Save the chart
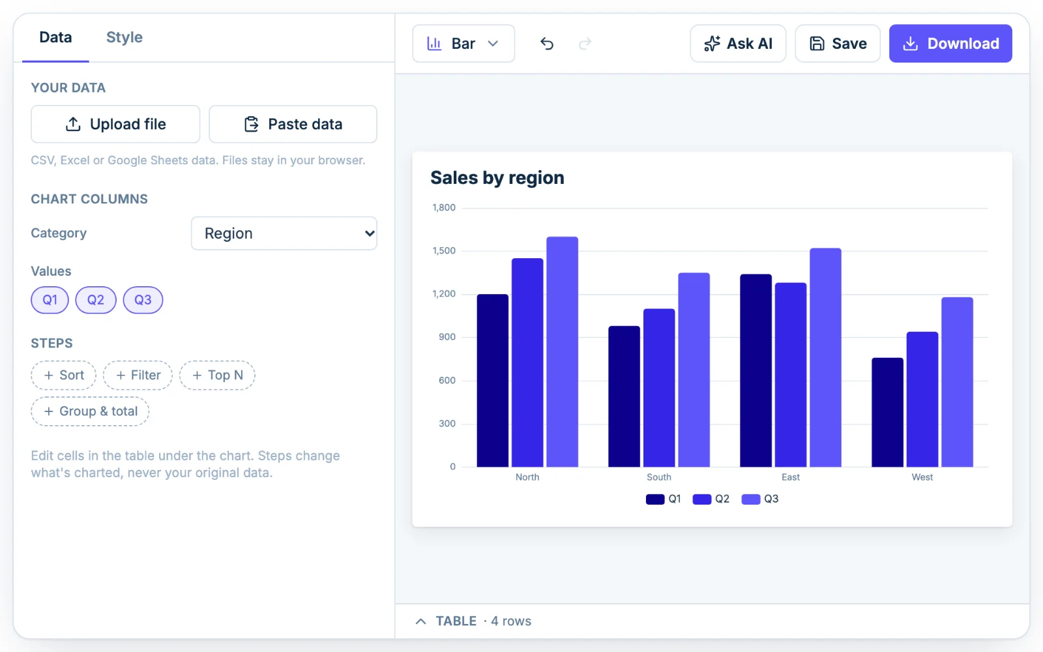Viewport: 1043px width, 652px height. 838,44
